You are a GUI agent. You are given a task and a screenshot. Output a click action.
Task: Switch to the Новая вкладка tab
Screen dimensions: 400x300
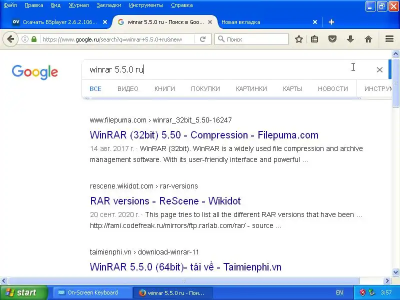(x=266, y=22)
